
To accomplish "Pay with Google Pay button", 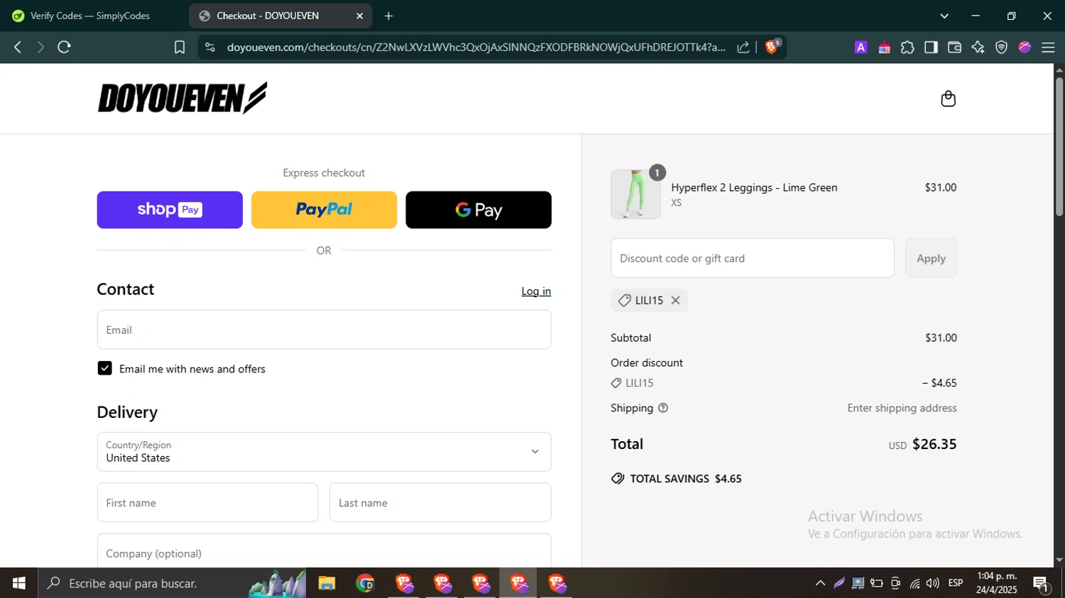I will (x=479, y=210).
